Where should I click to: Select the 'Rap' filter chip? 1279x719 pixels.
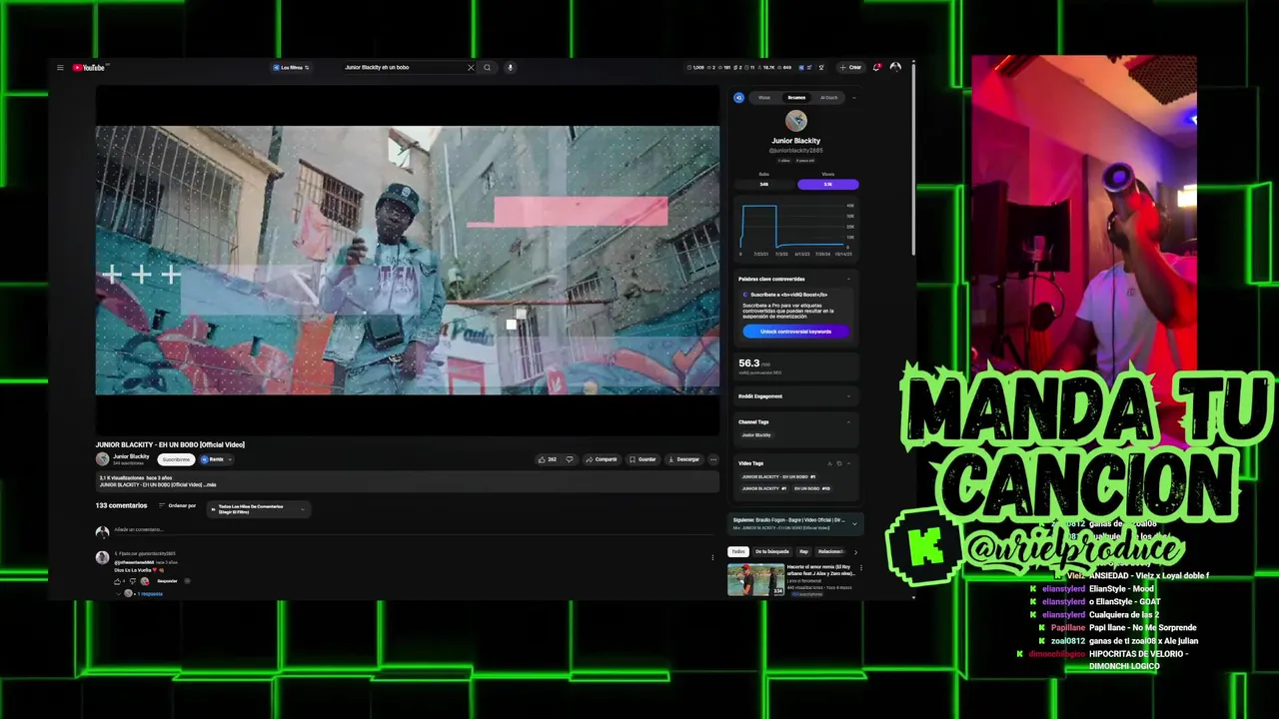803,551
